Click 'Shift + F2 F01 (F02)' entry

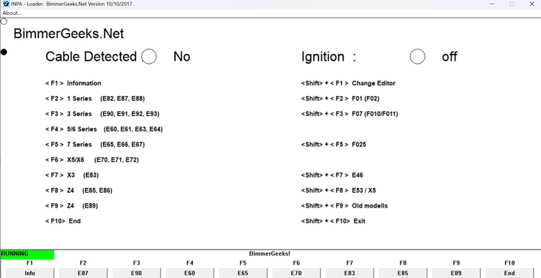click(x=340, y=99)
